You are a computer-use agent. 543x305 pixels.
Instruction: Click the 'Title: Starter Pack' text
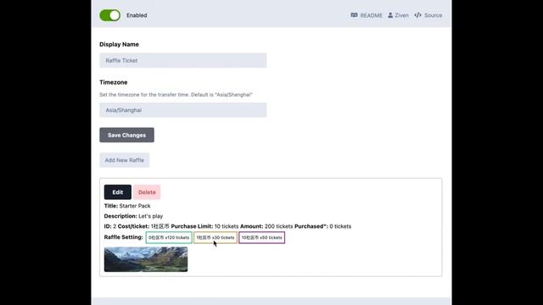tap(127, 206)
